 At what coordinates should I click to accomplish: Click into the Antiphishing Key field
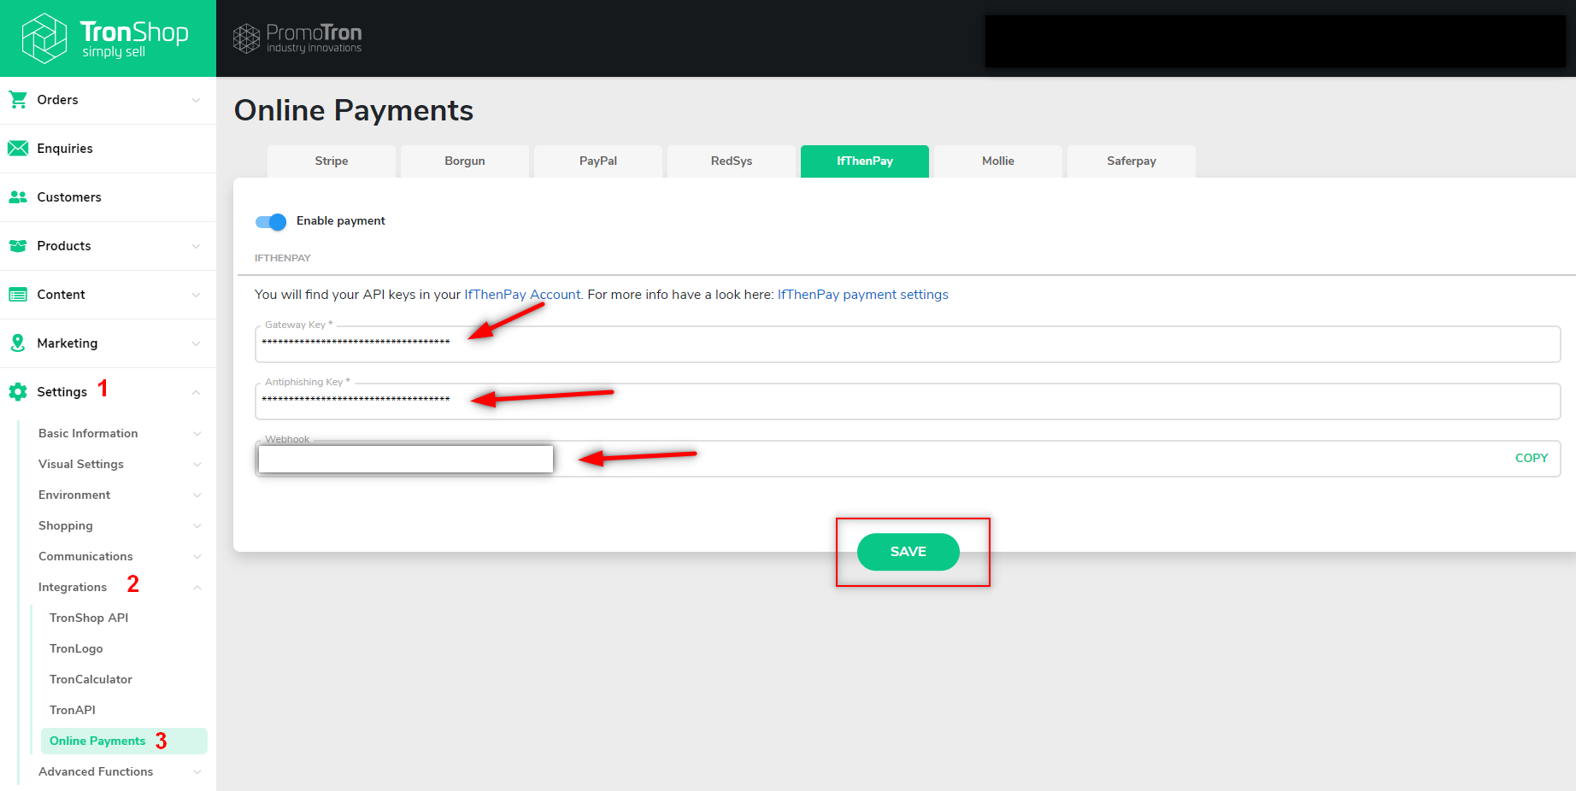point(908,401)
